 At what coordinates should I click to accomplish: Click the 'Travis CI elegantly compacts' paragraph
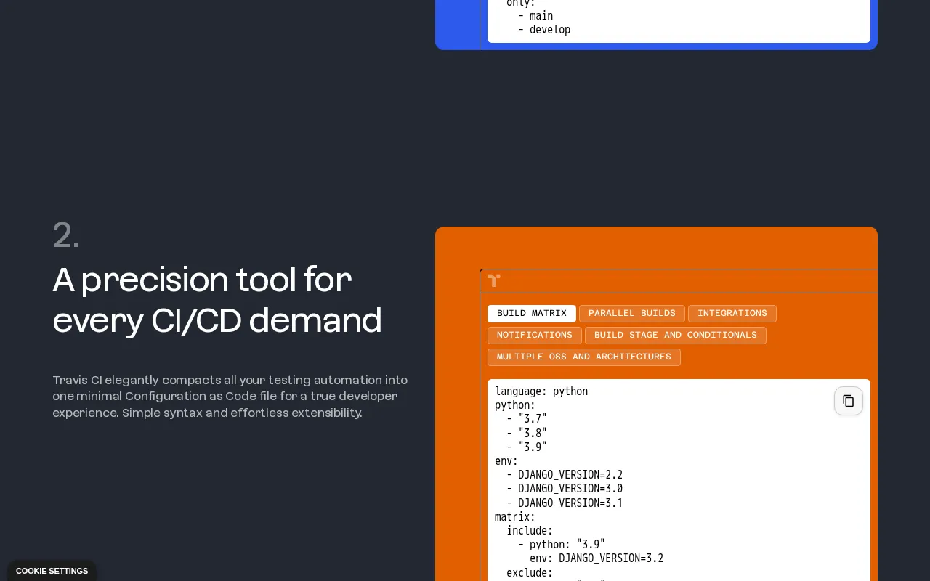[x=230, y=397]
